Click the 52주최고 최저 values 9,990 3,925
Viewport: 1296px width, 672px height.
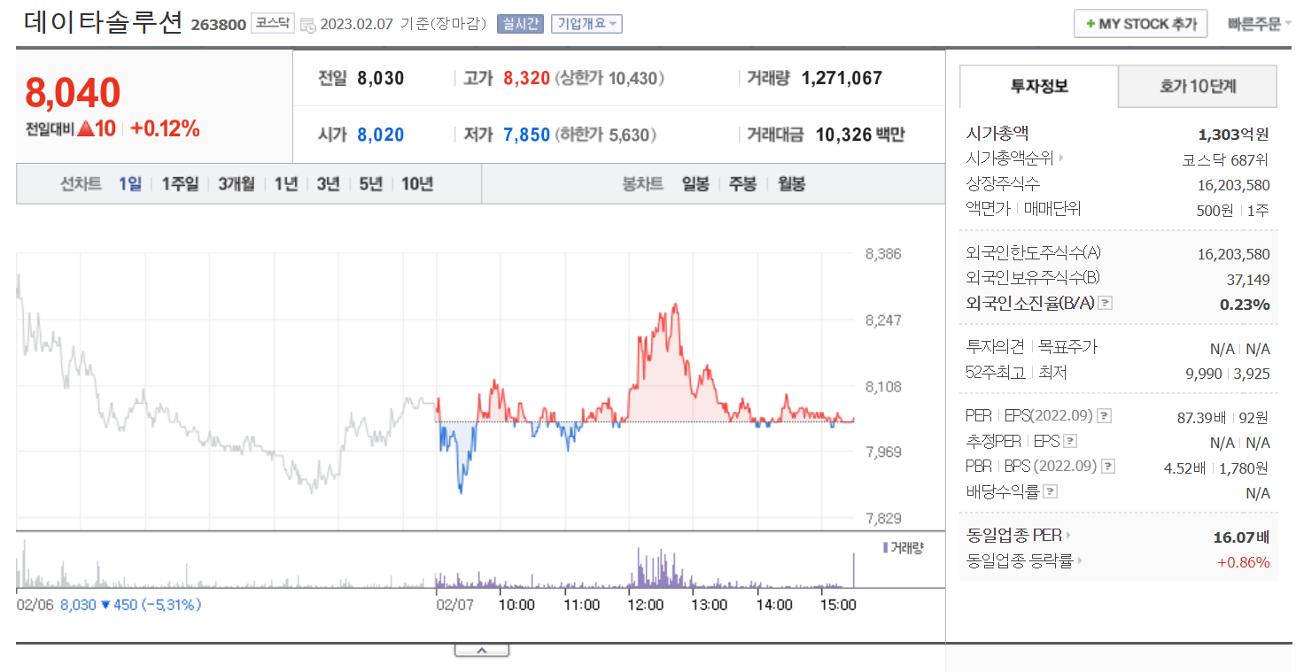click(x=1227, y=374)
